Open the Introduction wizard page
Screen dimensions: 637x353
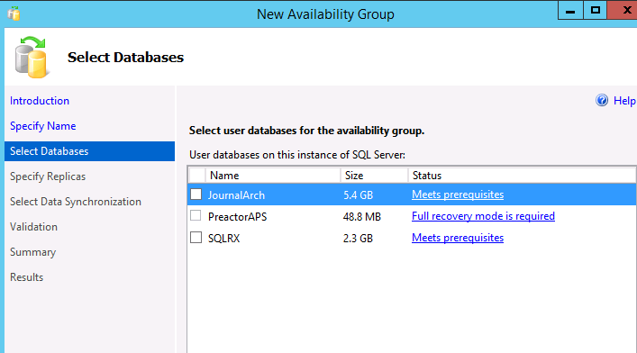pyautogui.click(x=40, y=101)
